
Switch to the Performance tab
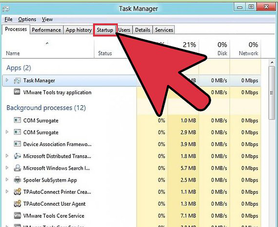pyautogui.click(x=47, y=30)
